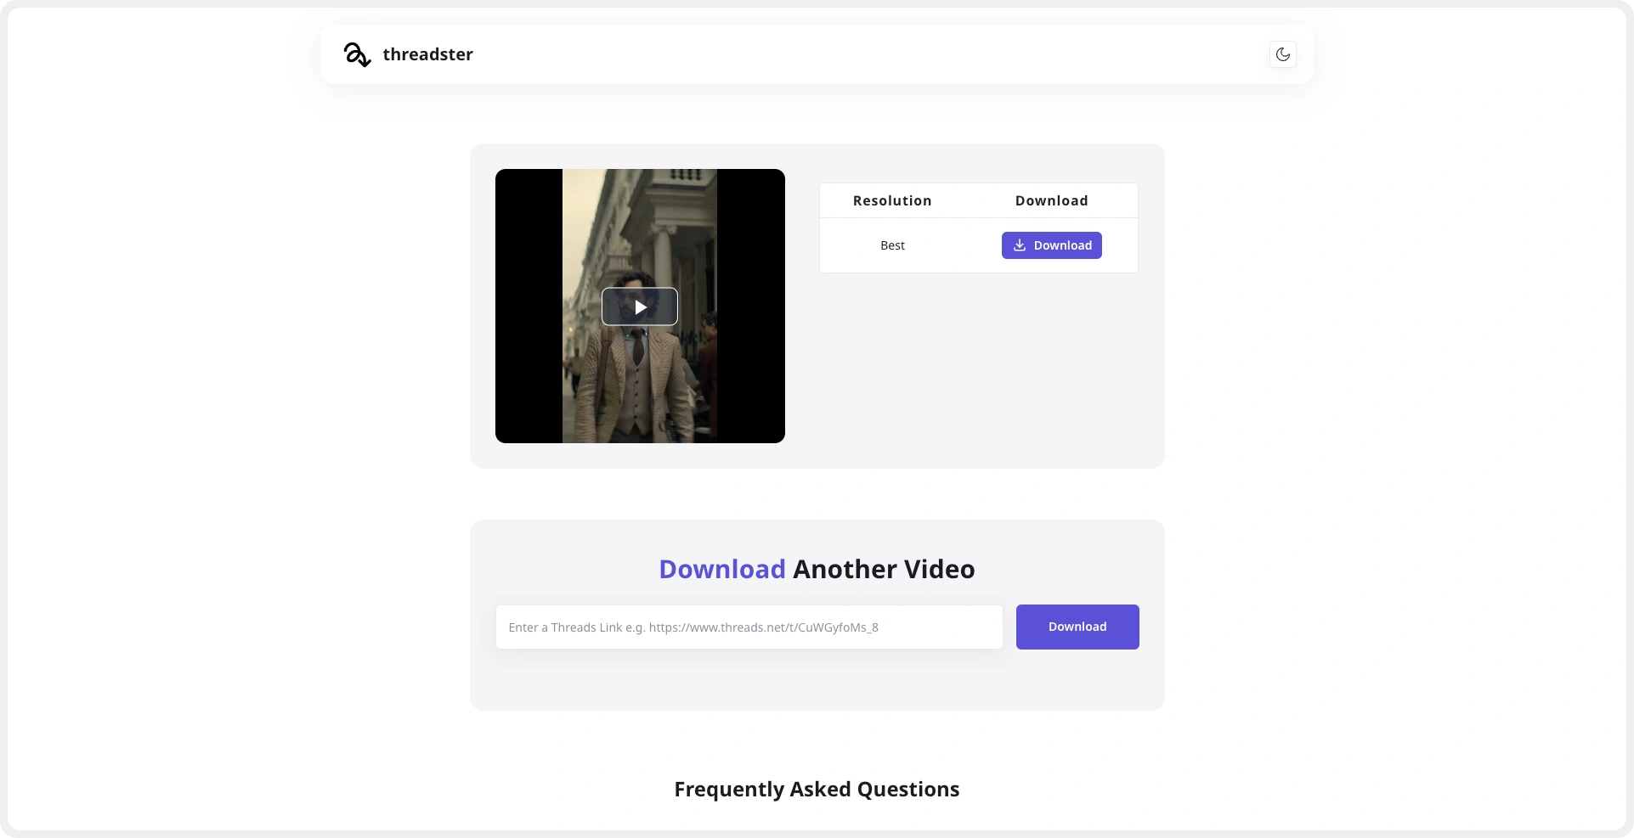Click the 'Frequently Asked Questions' heading
This screenshot has height=838, width=1634.
coord(817,789)
